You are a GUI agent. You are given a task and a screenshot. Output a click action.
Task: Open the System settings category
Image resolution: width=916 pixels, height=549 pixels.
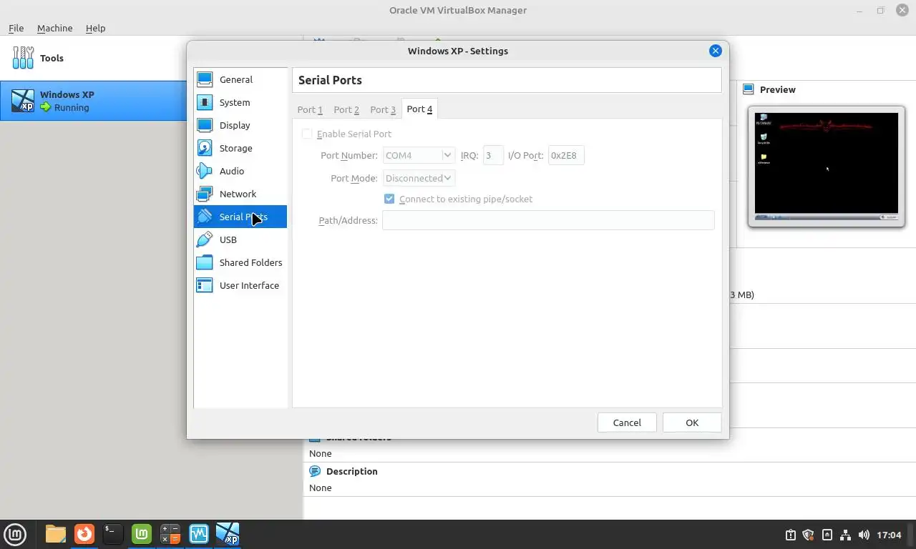tap(240, 102)
